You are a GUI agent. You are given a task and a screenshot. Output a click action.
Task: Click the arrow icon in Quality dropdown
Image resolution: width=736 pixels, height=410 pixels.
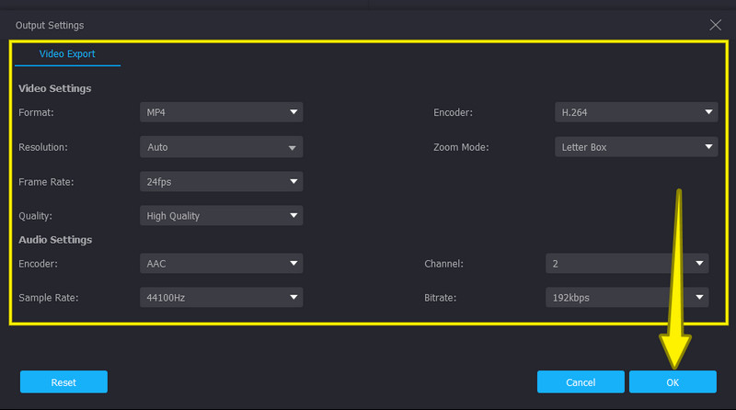pos(293,216)
